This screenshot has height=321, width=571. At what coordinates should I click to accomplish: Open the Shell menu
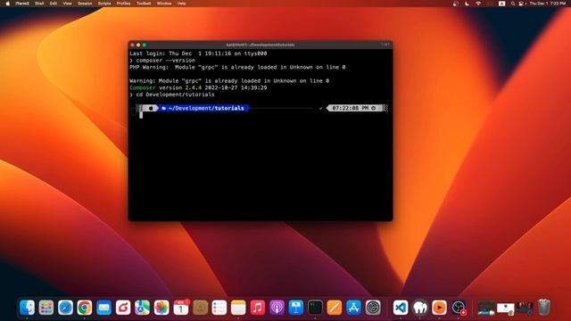(39, 4)
